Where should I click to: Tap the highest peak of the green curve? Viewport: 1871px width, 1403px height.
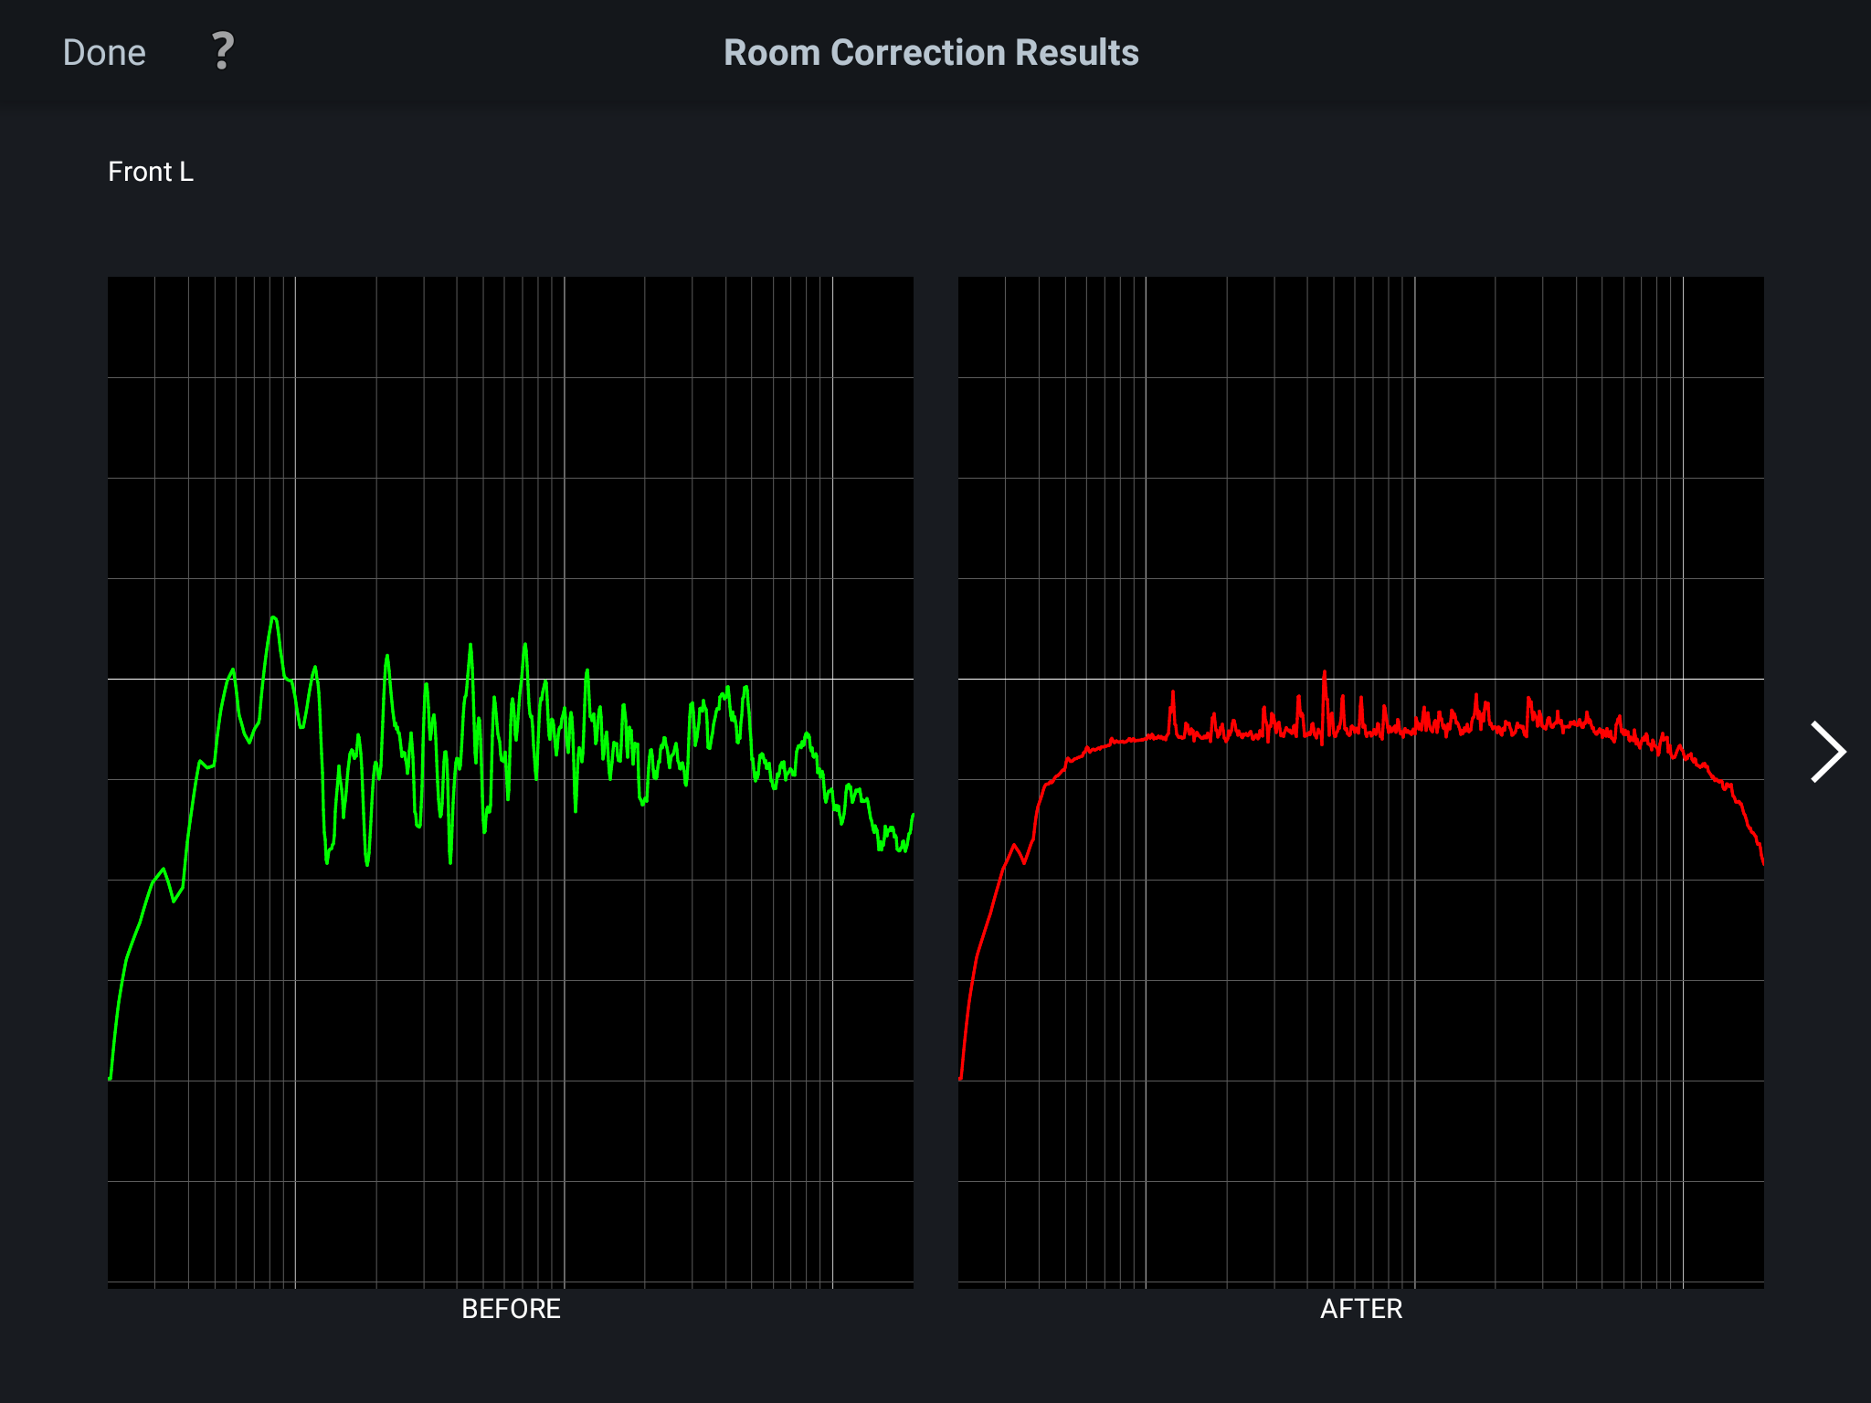(273, 619)
